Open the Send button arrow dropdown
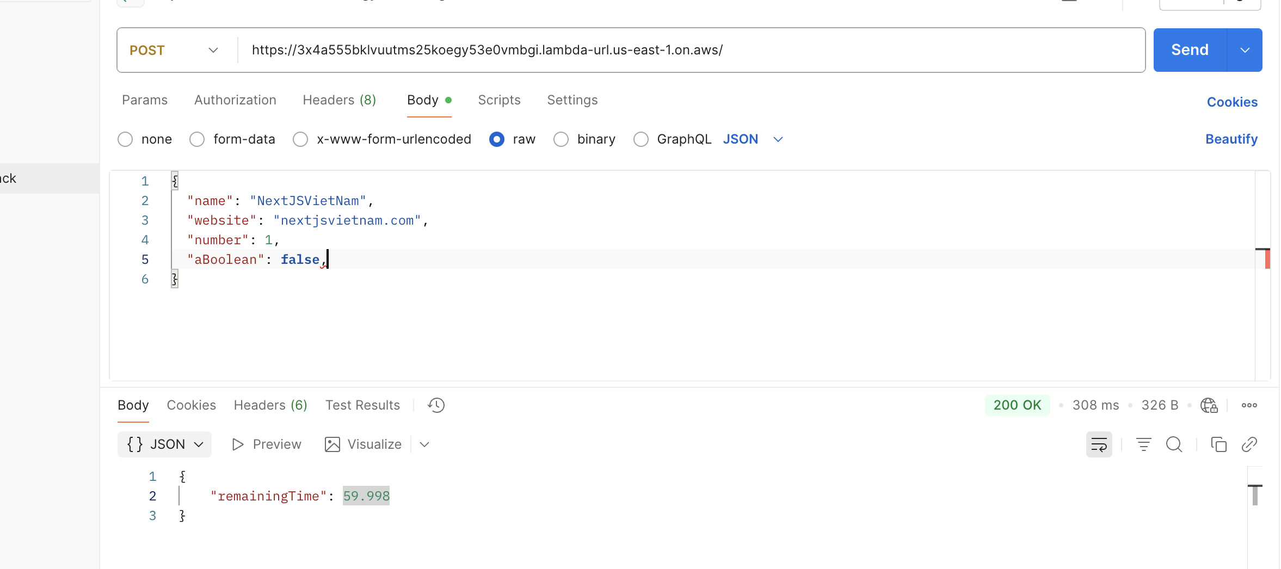The image size is (1281, 569). coord(1245,50)
